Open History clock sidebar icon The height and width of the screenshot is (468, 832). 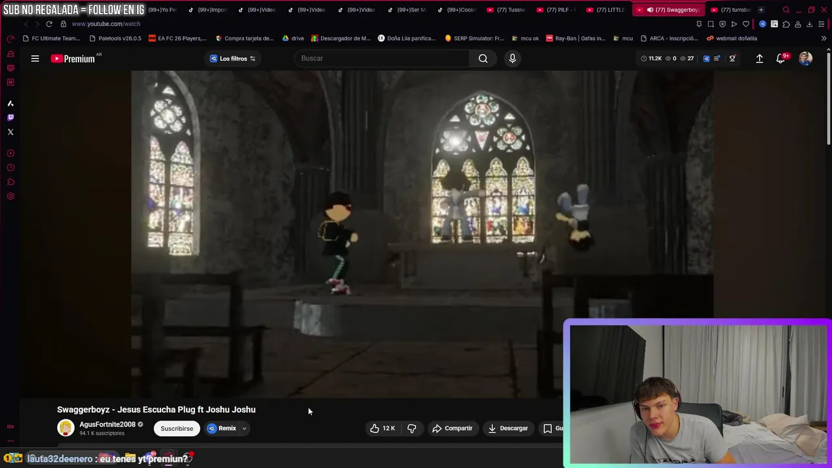point(10,168)
